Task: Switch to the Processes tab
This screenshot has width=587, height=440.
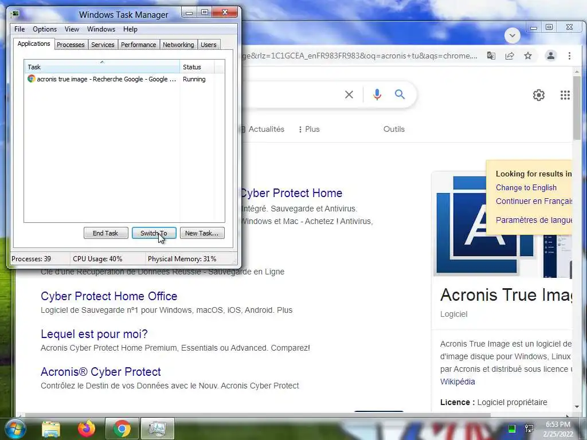Action: pyautogui.click(x=71, y=45)
